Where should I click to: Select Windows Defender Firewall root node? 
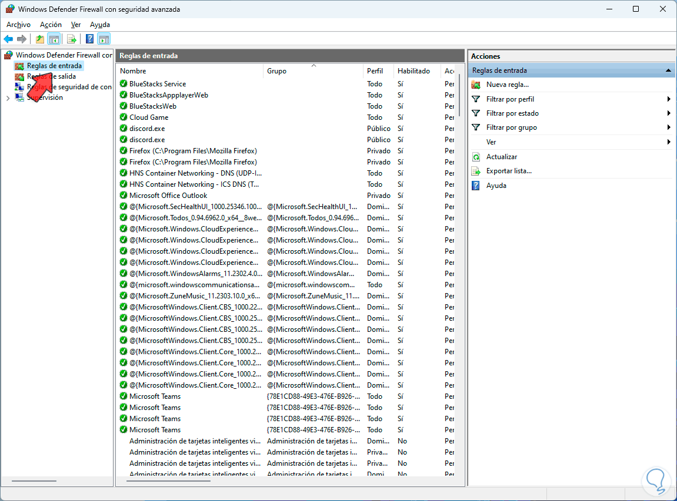pos(64,55)
